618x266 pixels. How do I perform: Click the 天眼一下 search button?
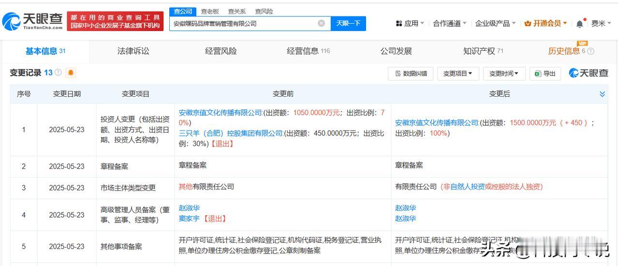348,23
